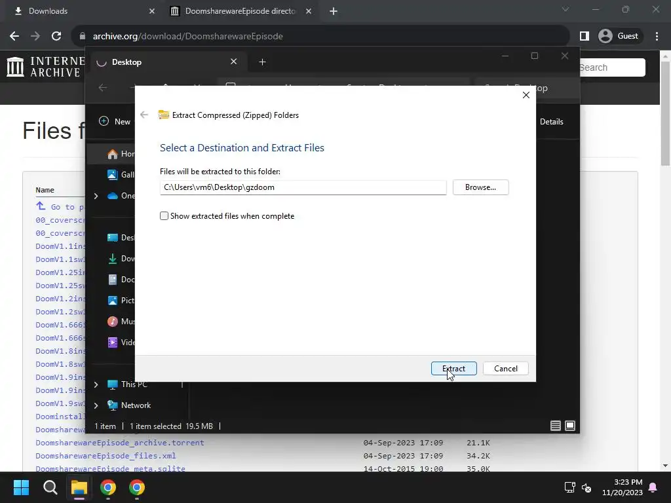Click the Cancel button in dialog
Viewport: 671px width, 503px height.
click(505, 368)
